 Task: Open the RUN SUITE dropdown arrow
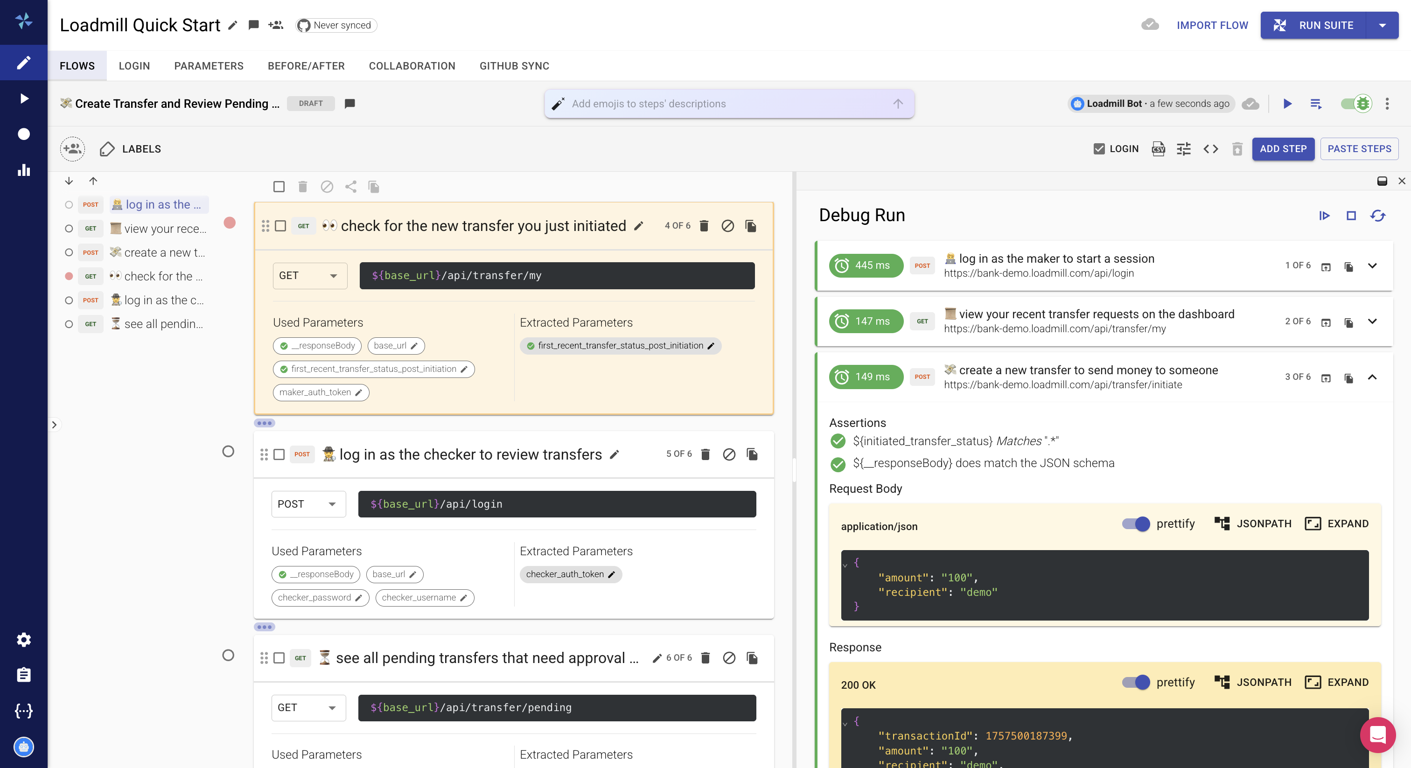coord(1382,25)
